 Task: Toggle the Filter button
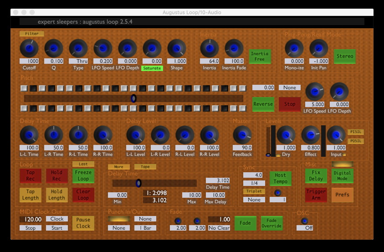(x=31, y=34)
